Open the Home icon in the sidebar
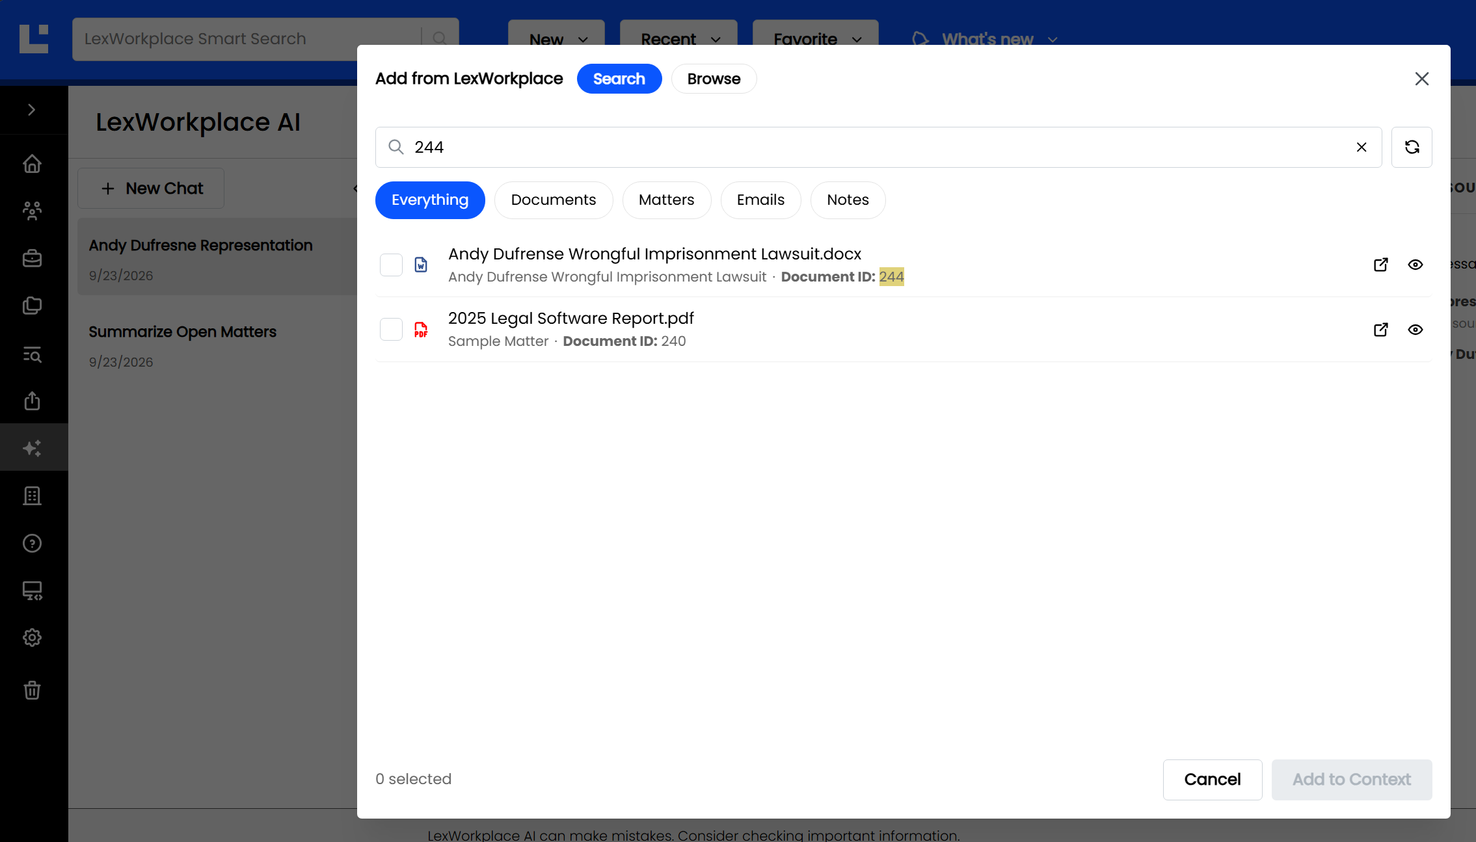The image size is (1476, 842). (32, 164)
